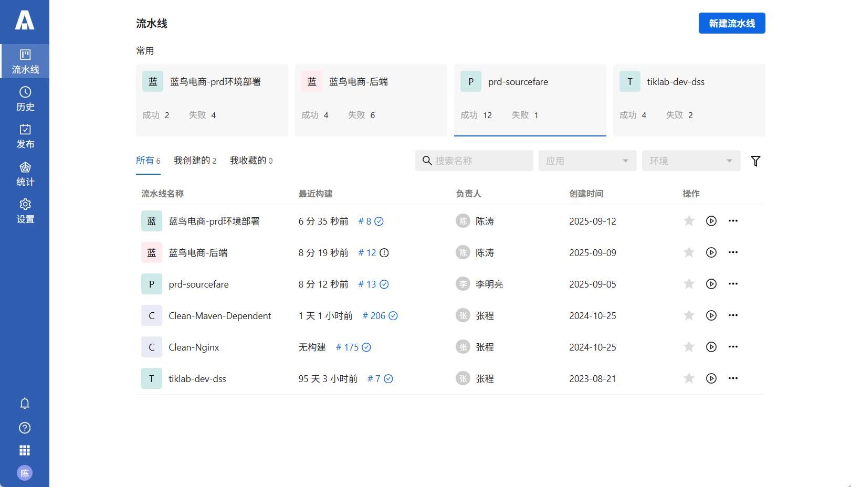This screenshot has height=487, width=851.
Task: Open build # 206 of Clean-Maven-Dependent
Action: 374,315
